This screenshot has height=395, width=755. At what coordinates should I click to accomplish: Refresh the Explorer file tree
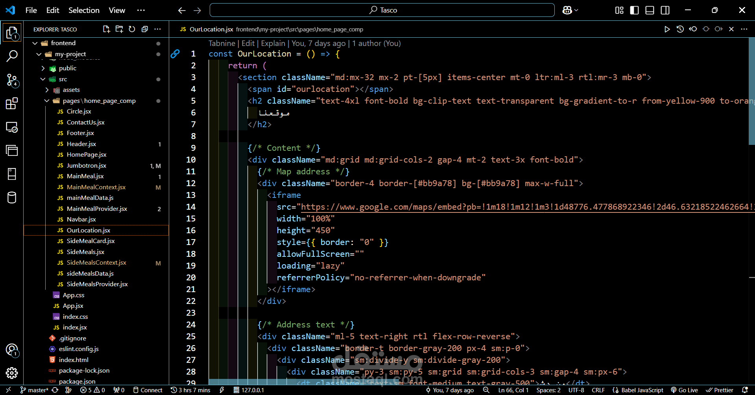(132, 29)
